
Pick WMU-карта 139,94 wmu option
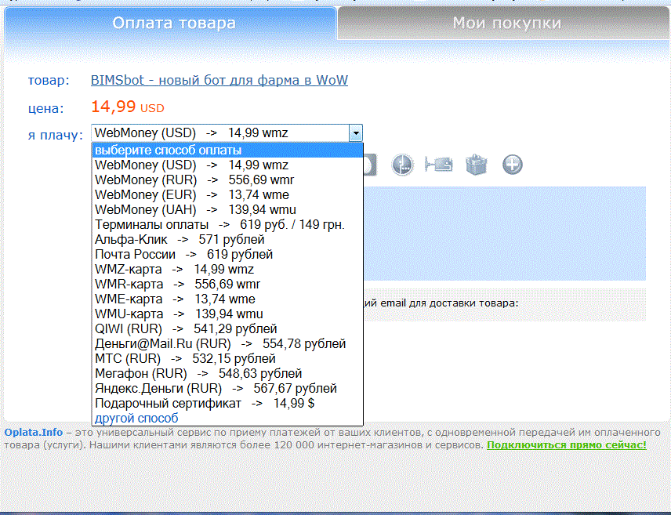(x=227, y=314)
